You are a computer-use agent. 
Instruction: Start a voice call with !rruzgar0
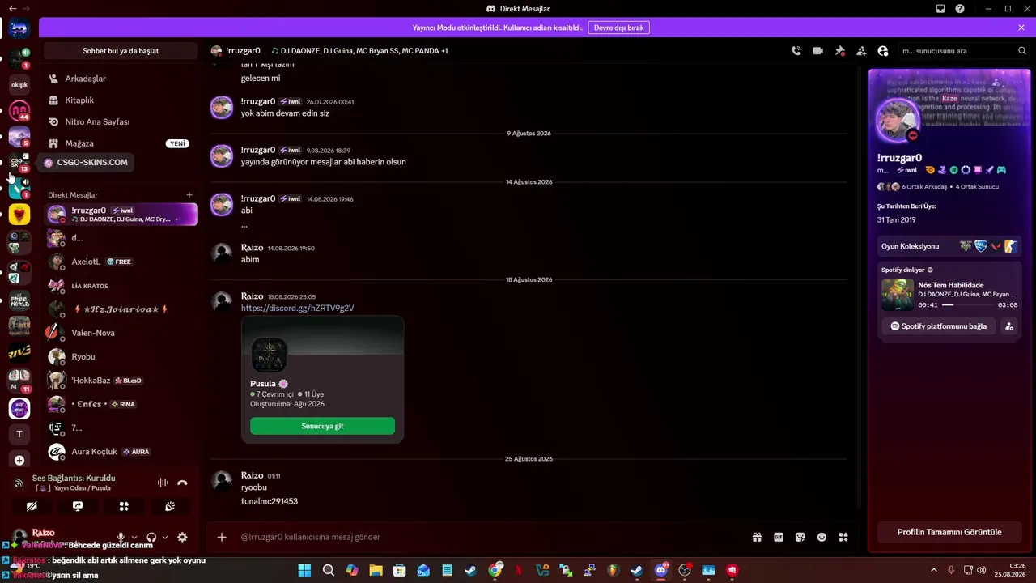tap(796, 51)
